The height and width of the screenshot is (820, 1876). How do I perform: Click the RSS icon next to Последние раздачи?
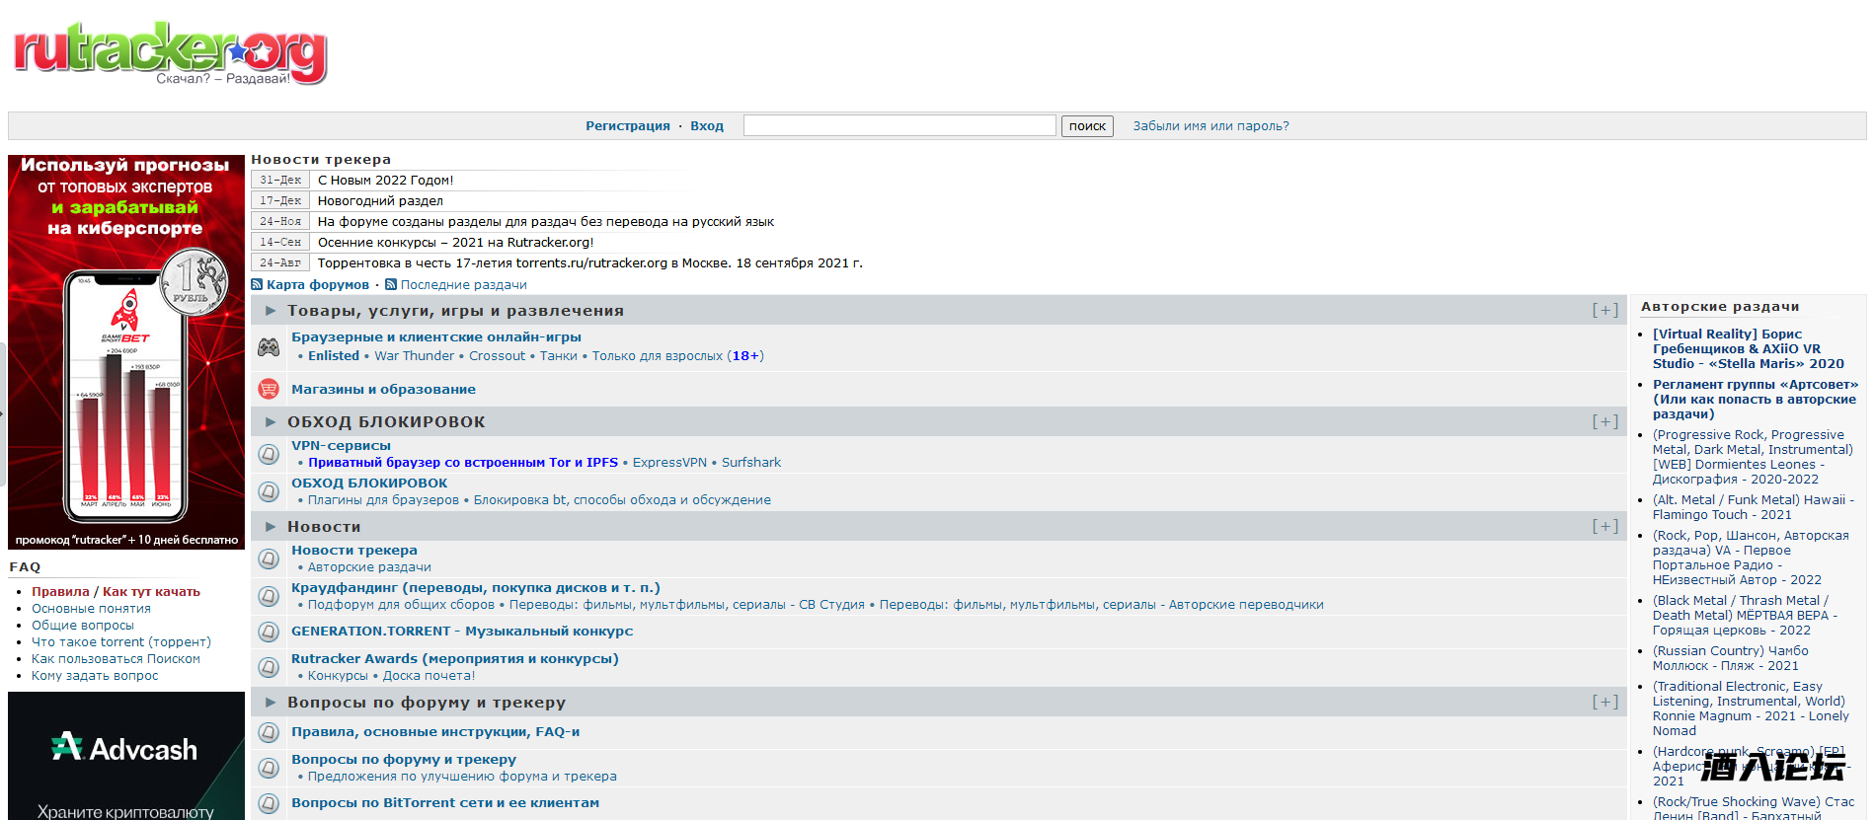point(391,284)
